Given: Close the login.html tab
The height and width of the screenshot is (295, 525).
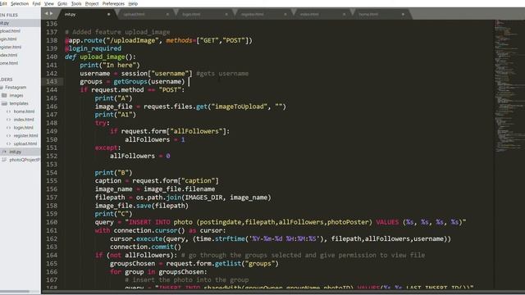Looking at the screenshot, I should tap(226, 15).
